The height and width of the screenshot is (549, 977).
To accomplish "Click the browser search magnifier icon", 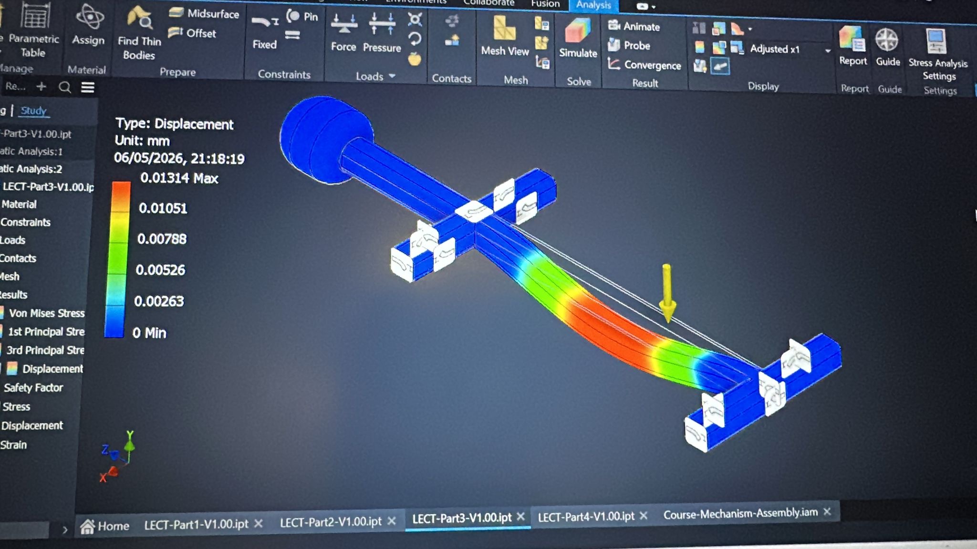I will click(65, 87).
